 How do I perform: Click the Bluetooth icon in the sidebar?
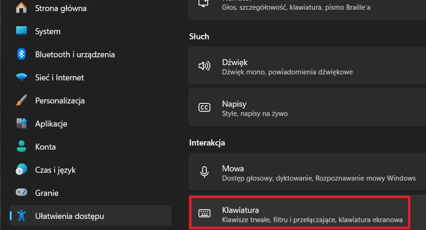click(x=21, y=54)
